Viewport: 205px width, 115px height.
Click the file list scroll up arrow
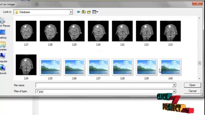click(199, 18)
